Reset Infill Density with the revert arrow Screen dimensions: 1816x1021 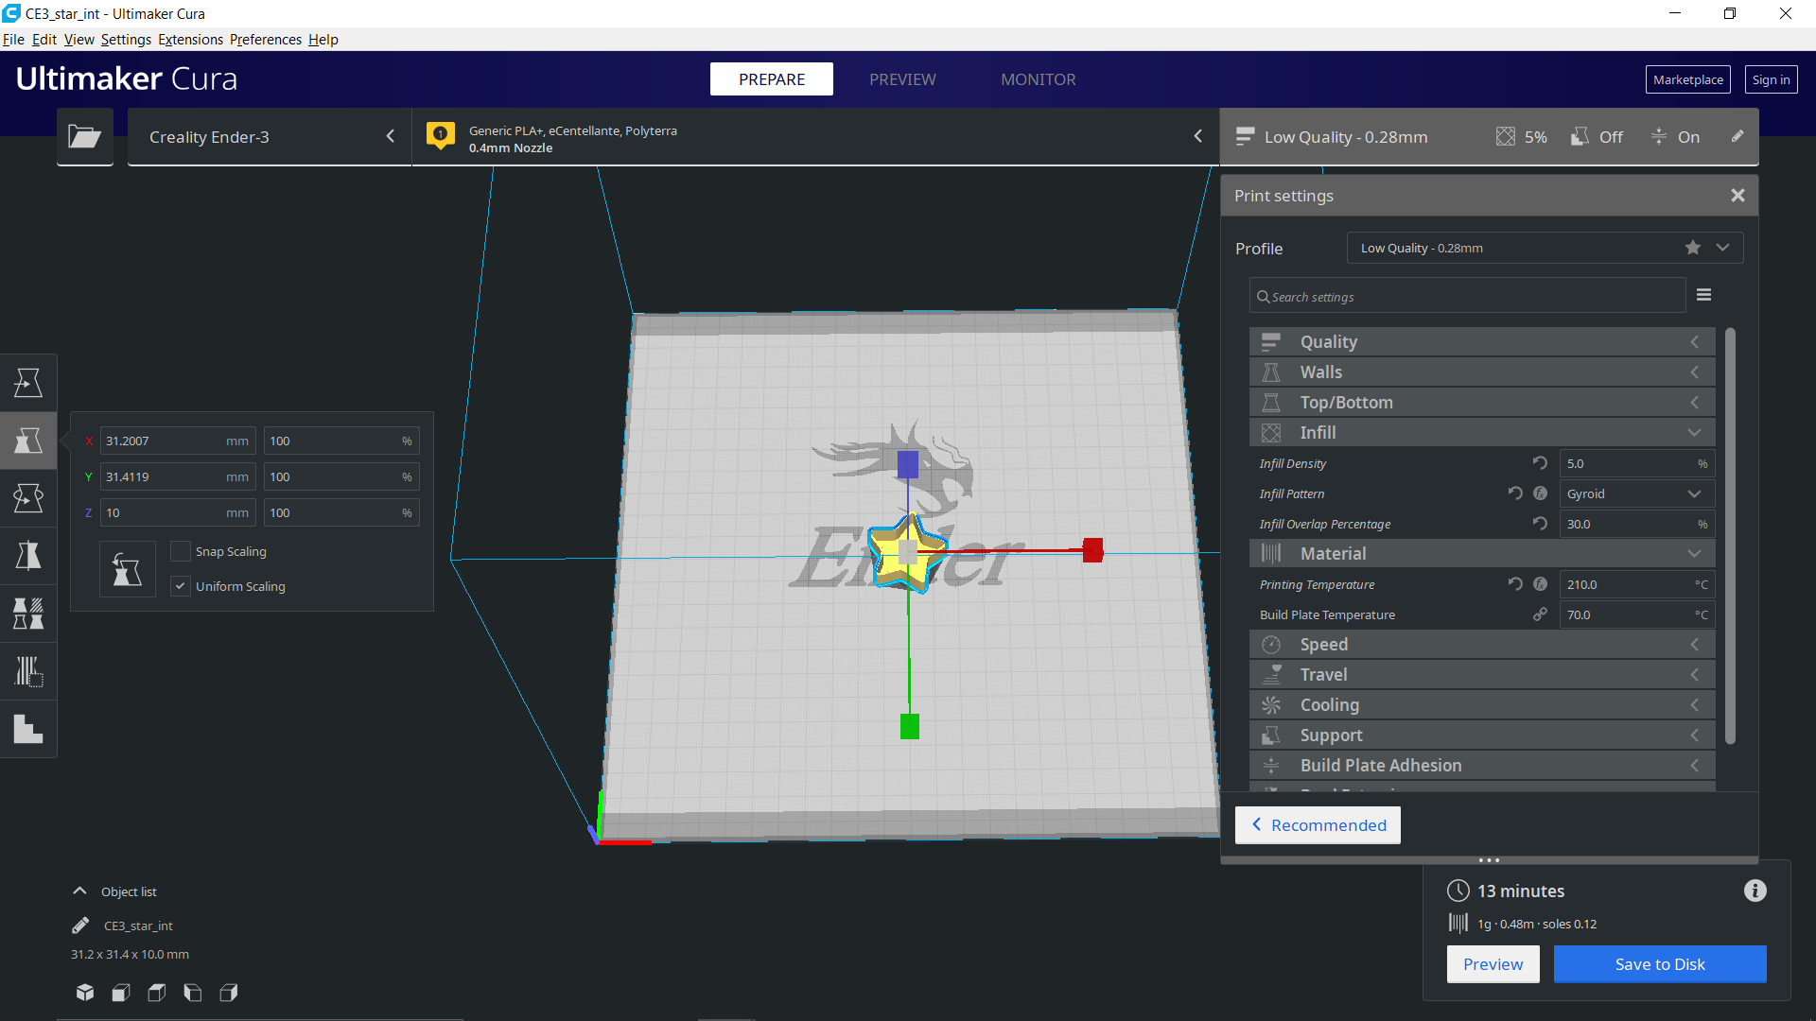pos(1540,463)
